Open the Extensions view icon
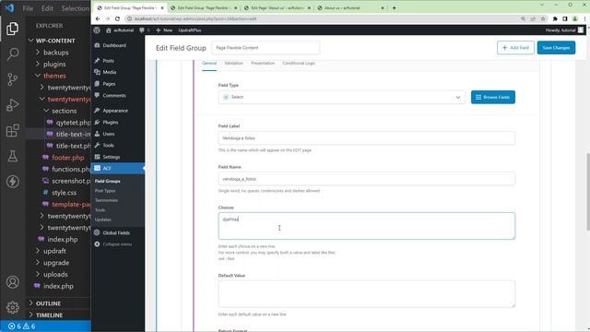Viewport: 590px width, 332px height. (x=12, y=131)
